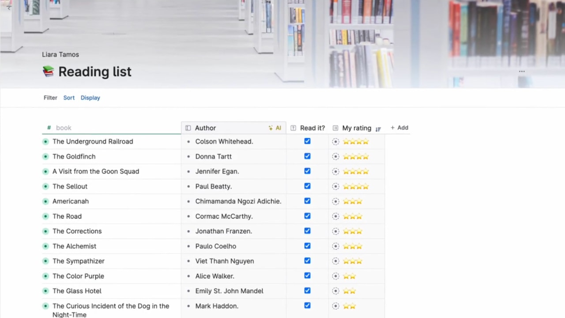Open the Filter menu
Viewport: 565px width, 318px height.
(50, 98)
